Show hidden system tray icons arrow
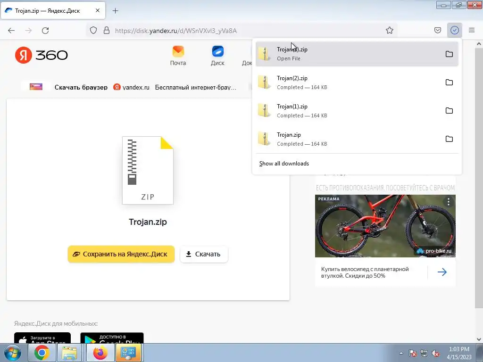The image size is (483, 362). click(401, 353)
